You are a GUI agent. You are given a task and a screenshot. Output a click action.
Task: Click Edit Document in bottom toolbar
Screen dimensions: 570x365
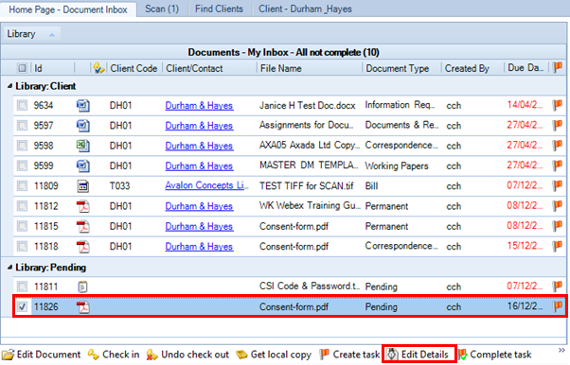pos(41,355)
